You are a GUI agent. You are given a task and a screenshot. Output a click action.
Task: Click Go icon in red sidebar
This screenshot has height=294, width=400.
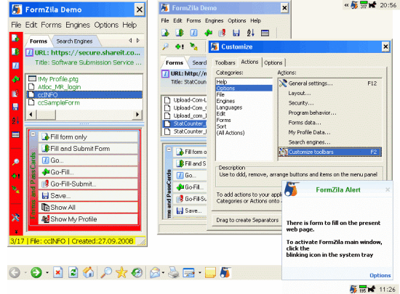point(15,65)
